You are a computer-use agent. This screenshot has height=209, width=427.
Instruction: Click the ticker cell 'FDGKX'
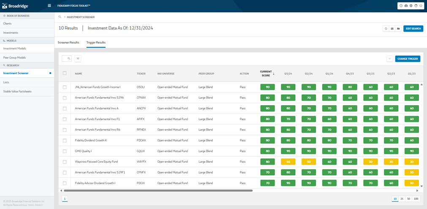(x=141, y=141)
